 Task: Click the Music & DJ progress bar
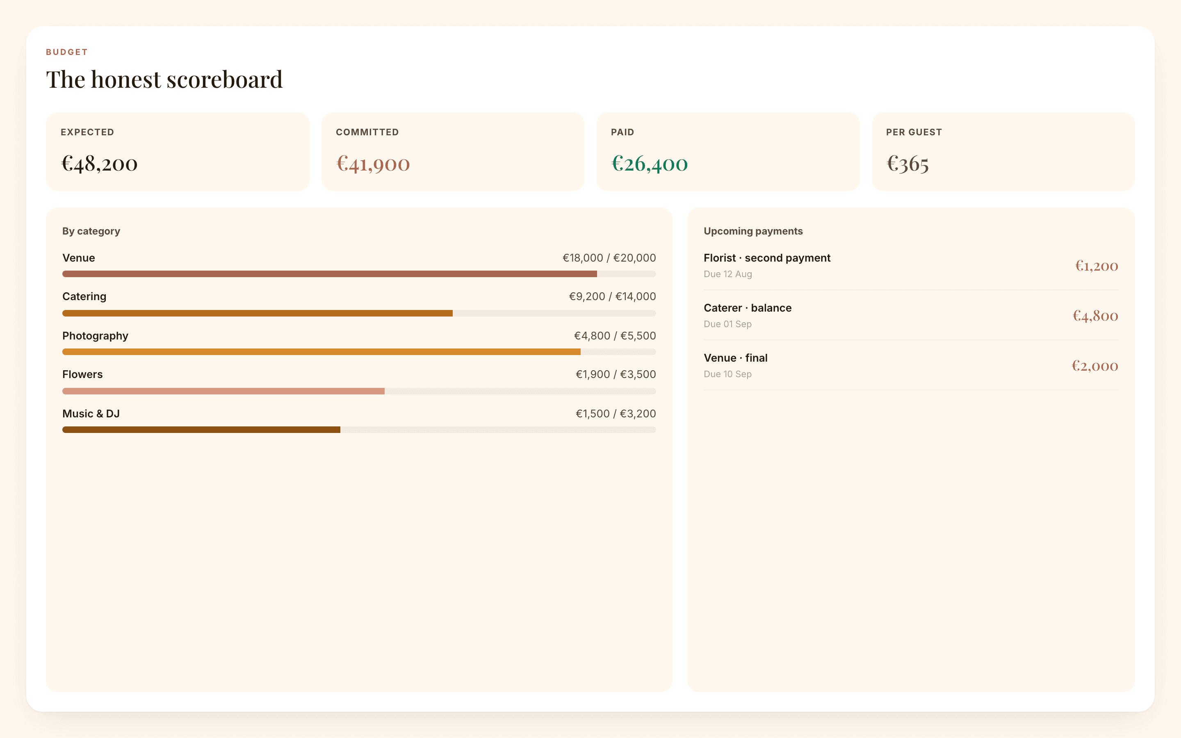[x=359, y=430]
